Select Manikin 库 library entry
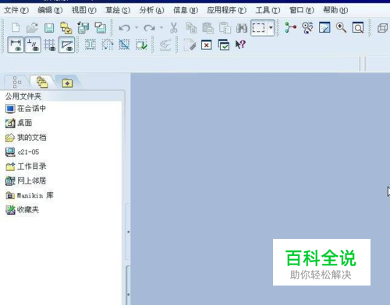This screenshot has height=305, width=390. [x=30, y=195]
